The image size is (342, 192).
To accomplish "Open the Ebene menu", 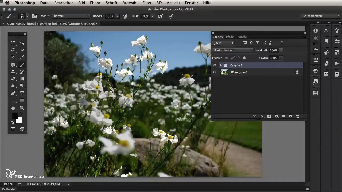I will [x=95, y=3].
